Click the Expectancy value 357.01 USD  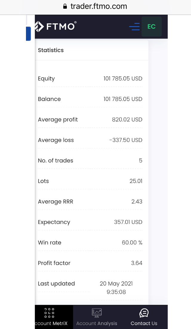(128, 222)
